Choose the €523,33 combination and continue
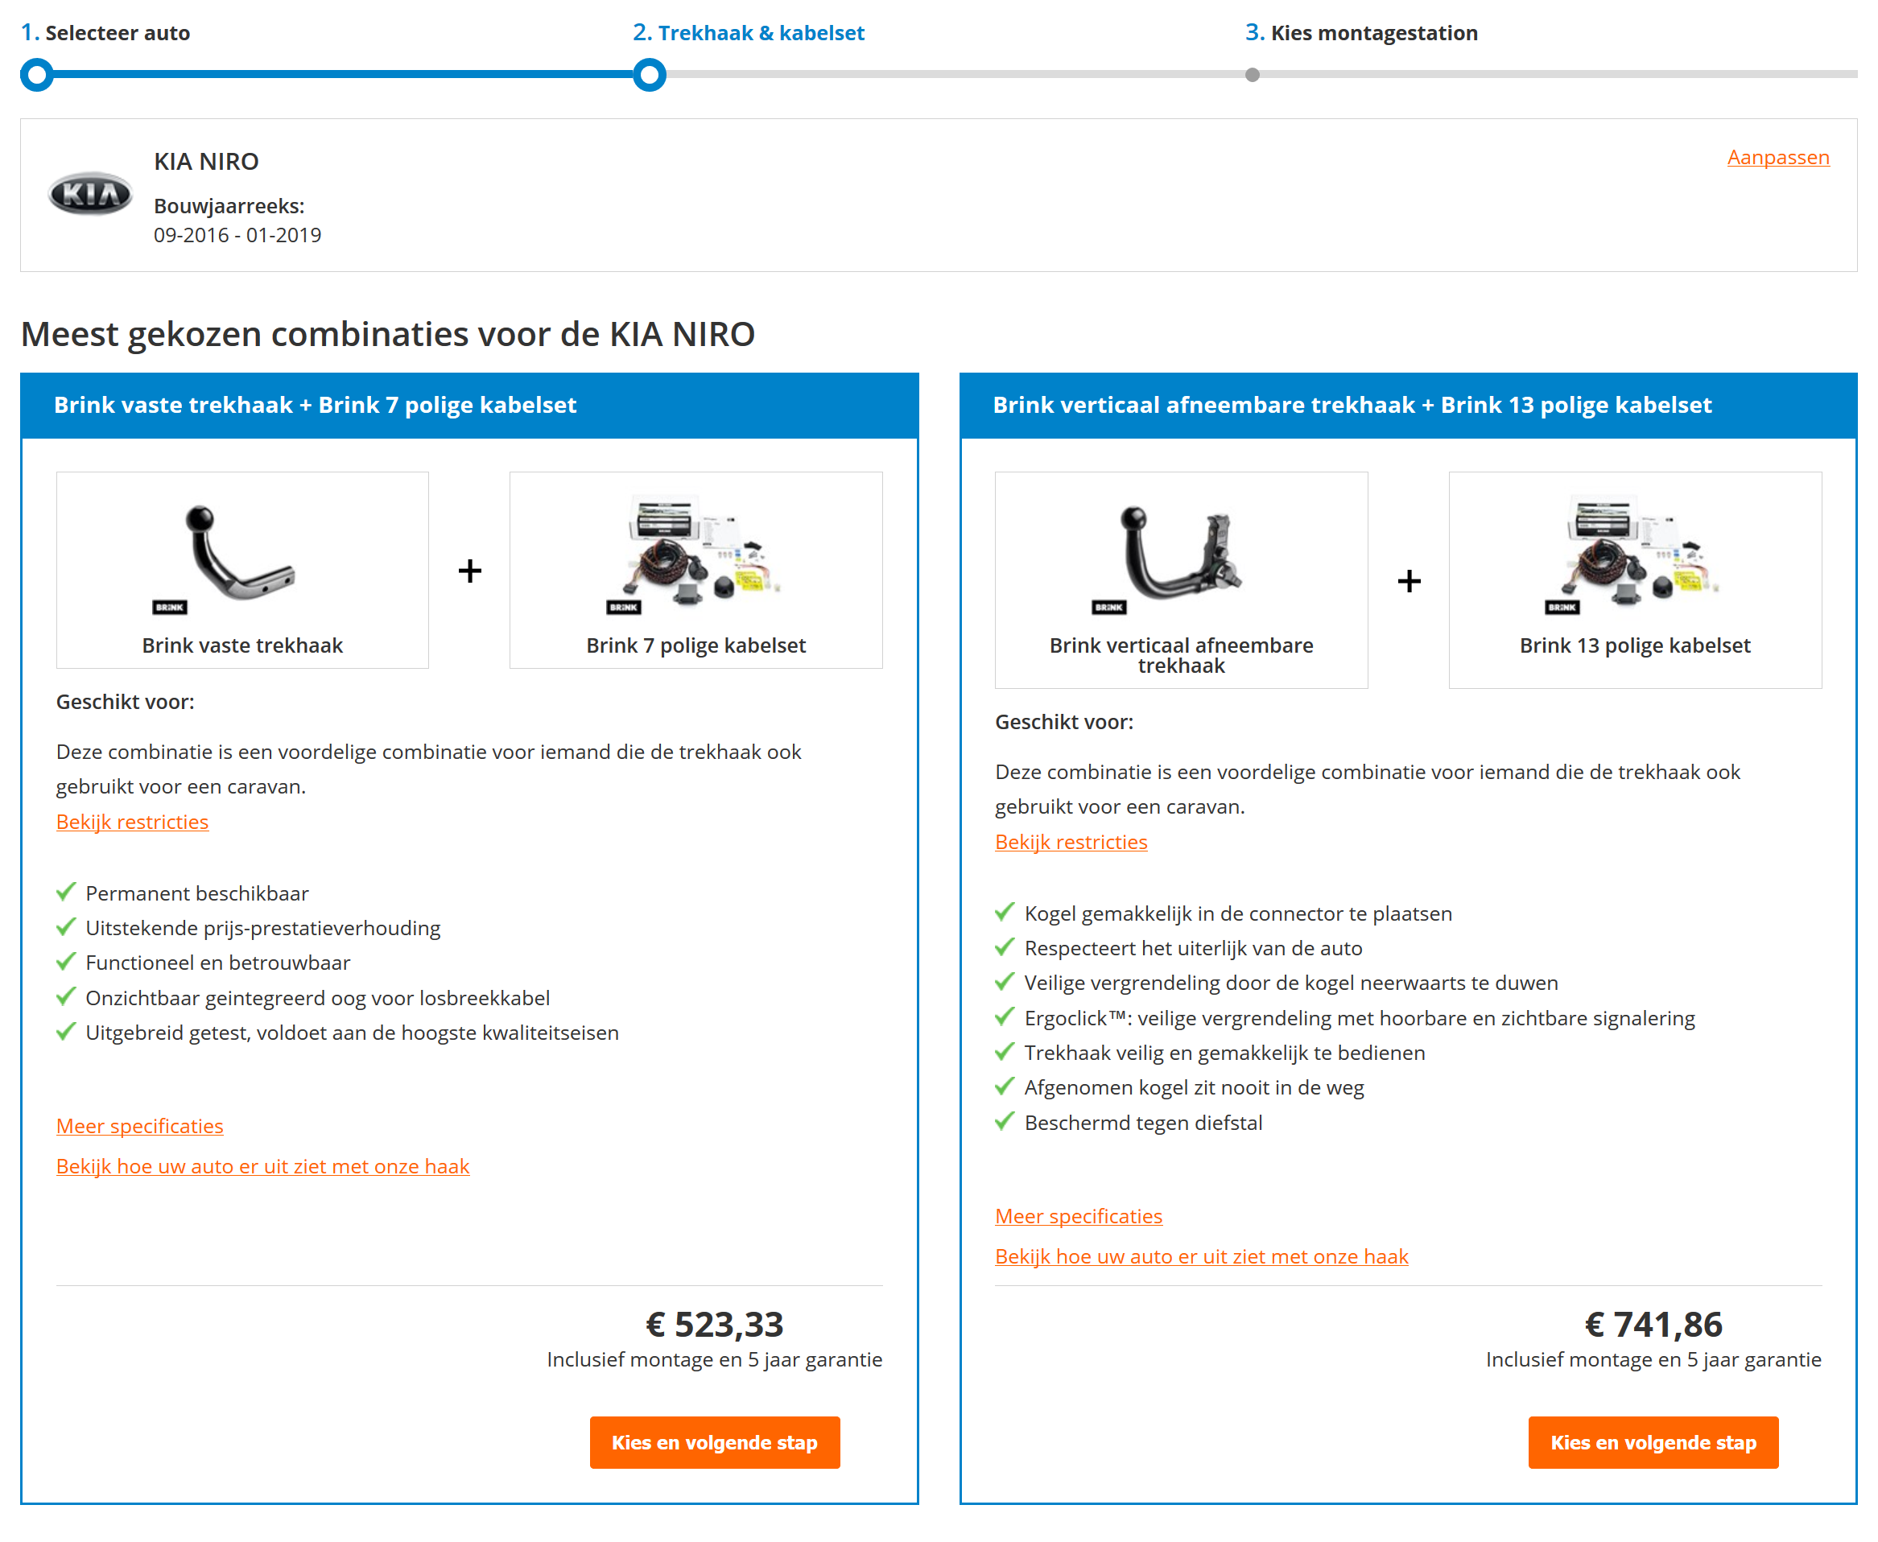Viewport: 1878px width, 1542px height. point(714,1441)
